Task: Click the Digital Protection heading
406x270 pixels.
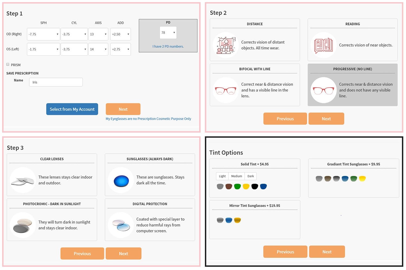Action: (150, 204)
